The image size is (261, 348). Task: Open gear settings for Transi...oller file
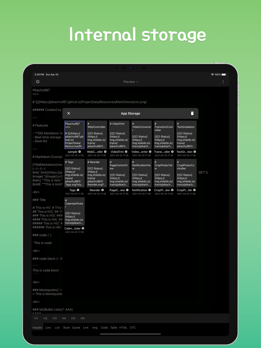click(x=172, y=152)
